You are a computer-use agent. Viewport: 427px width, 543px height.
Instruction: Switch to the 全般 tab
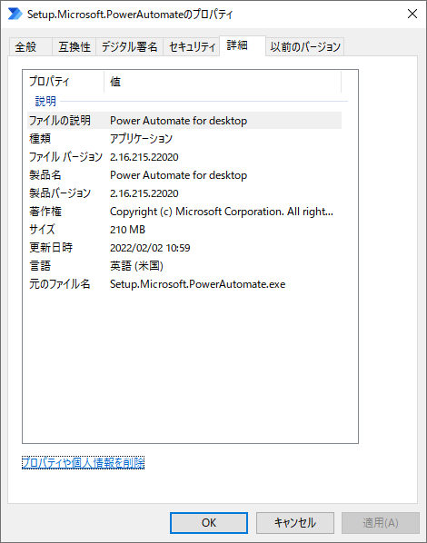[x=30, y=46]
